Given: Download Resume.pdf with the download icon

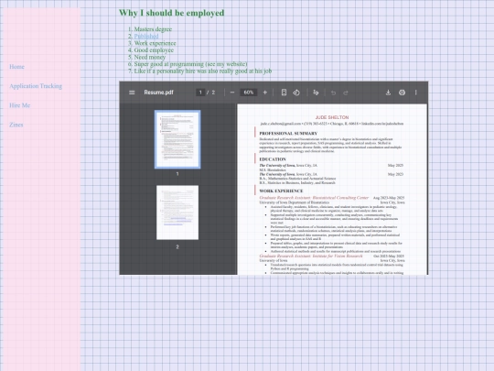Looking at the screenshot, I should coord(388,93).
